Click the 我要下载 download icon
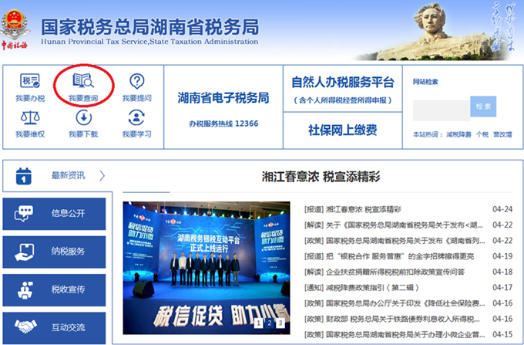 point(83,118)
